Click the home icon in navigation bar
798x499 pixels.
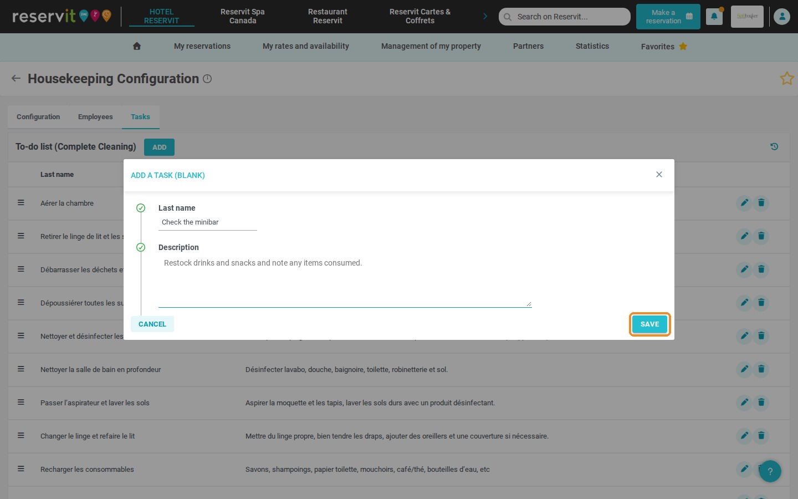coord(137,47)
